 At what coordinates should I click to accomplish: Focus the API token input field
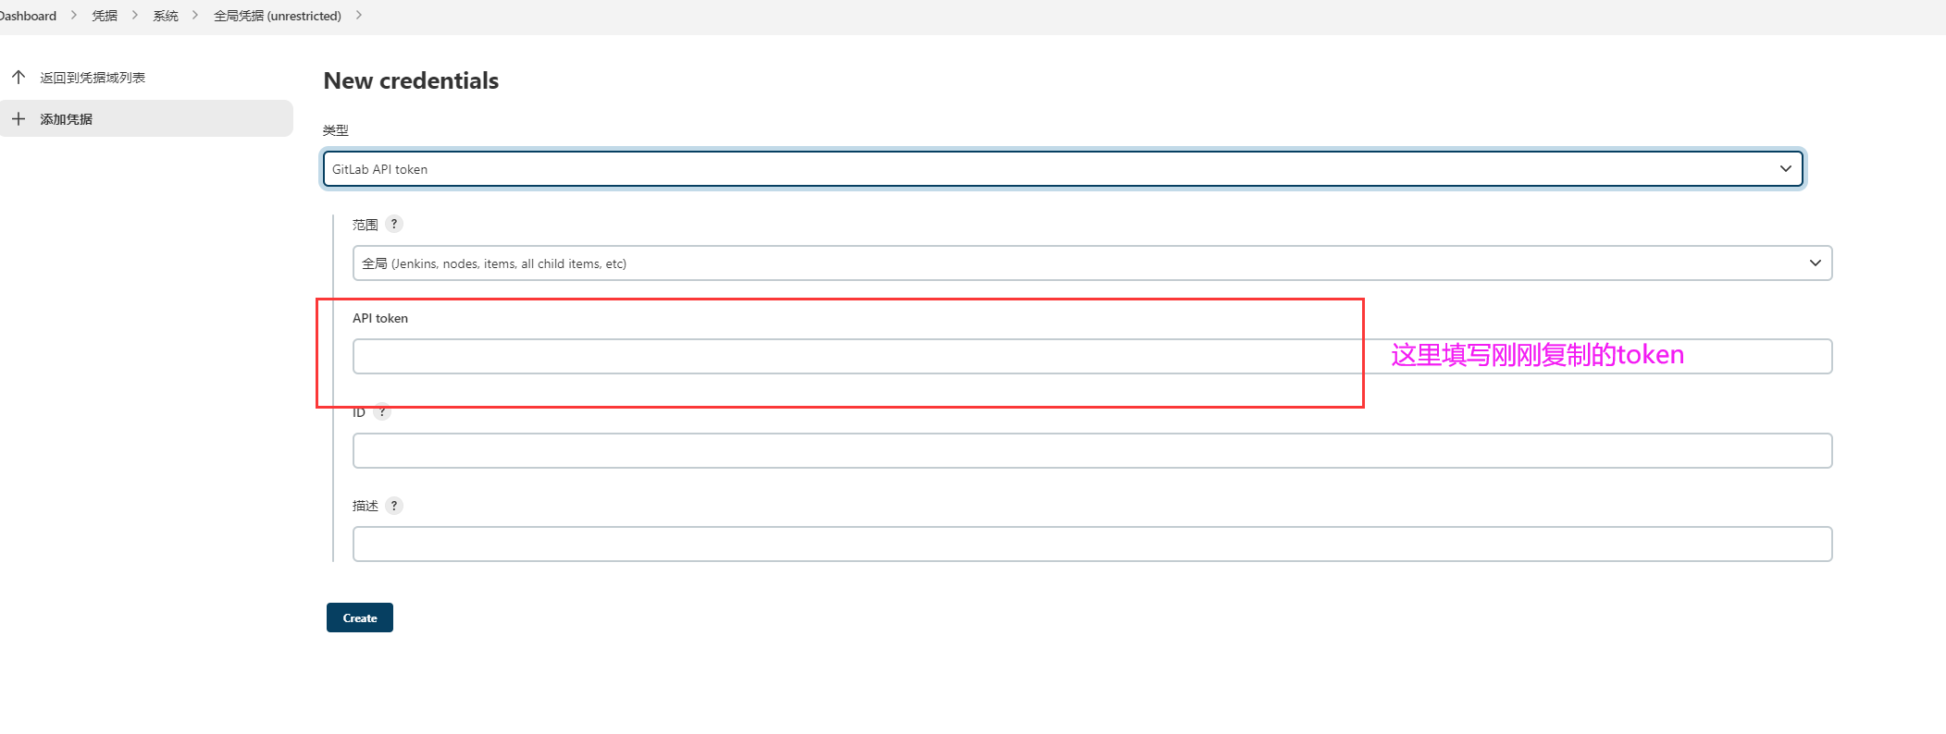click(1092, 357)
